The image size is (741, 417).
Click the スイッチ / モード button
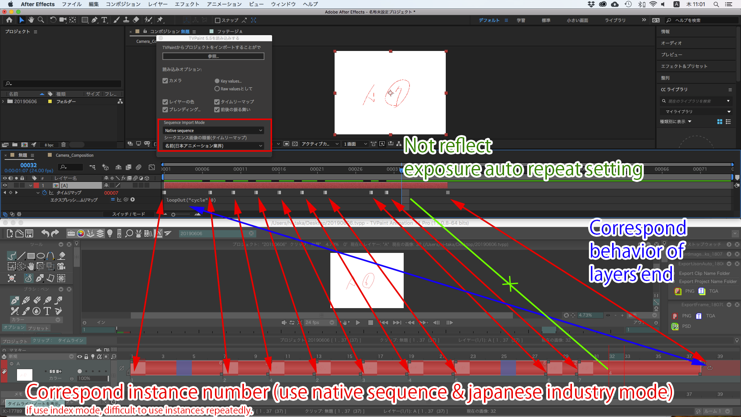tap(129, 214)
